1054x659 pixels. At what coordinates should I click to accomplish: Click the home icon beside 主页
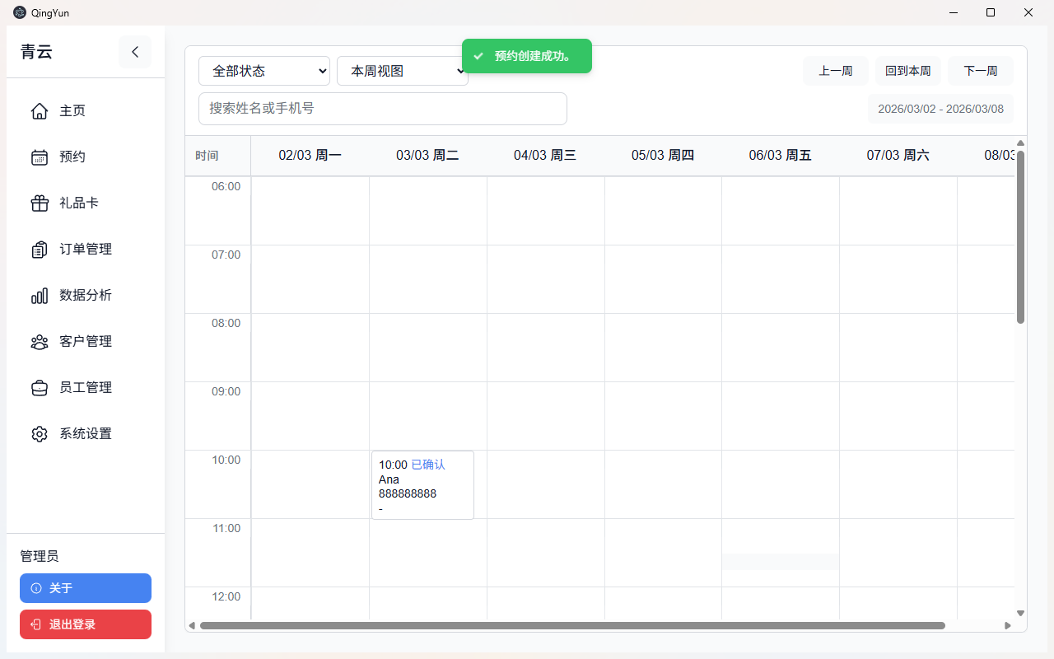click(x=40, y=111)
